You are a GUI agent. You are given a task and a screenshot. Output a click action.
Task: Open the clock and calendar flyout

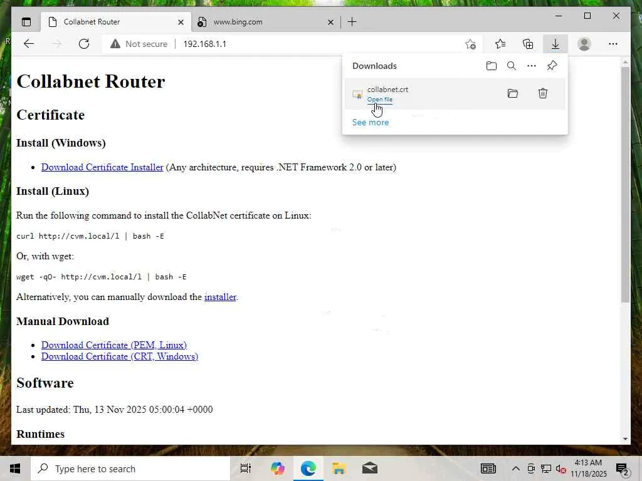[x=588, y=468]
